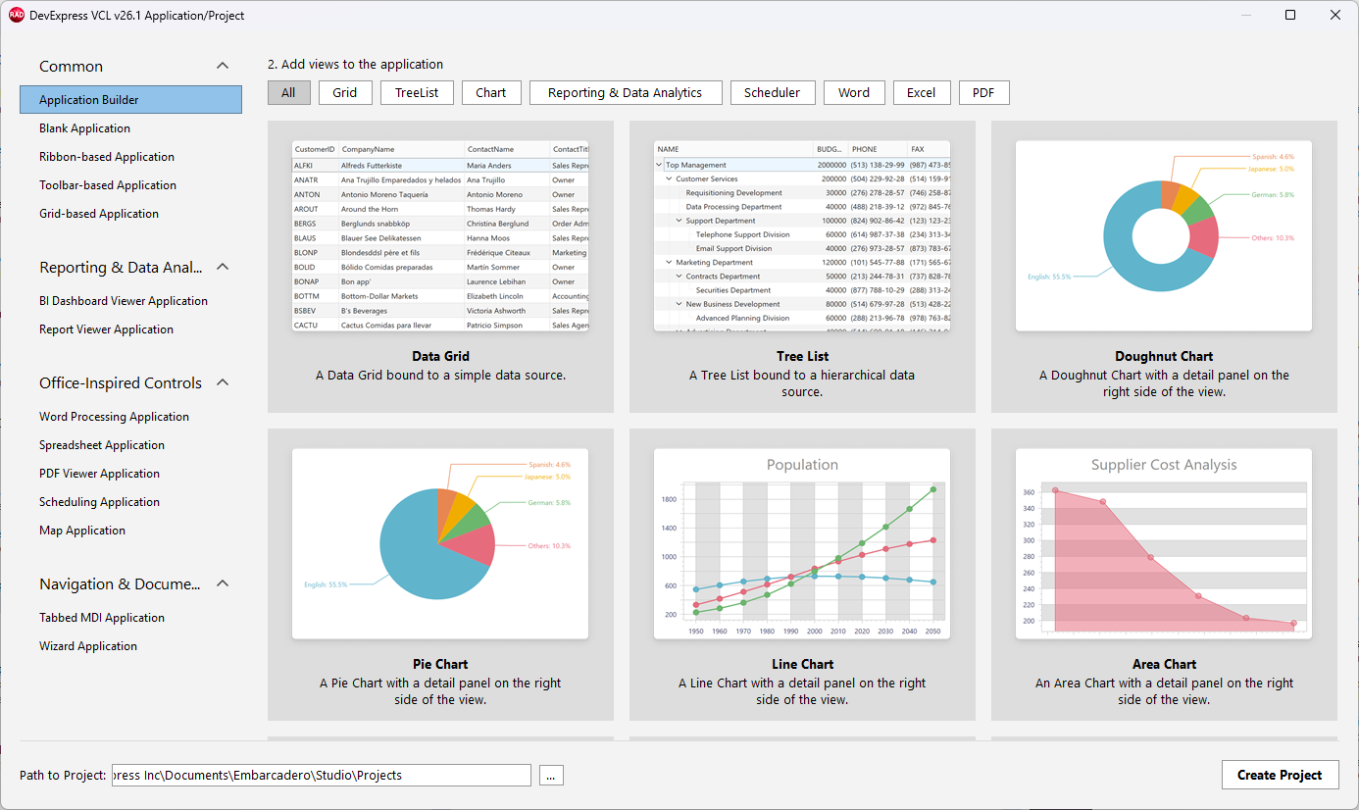
Task: Click the Pie Chart title text
Action: [441, 665]
